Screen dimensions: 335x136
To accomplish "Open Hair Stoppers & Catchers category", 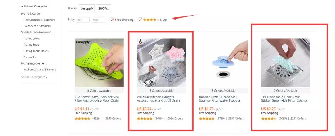I will [39, 20].
